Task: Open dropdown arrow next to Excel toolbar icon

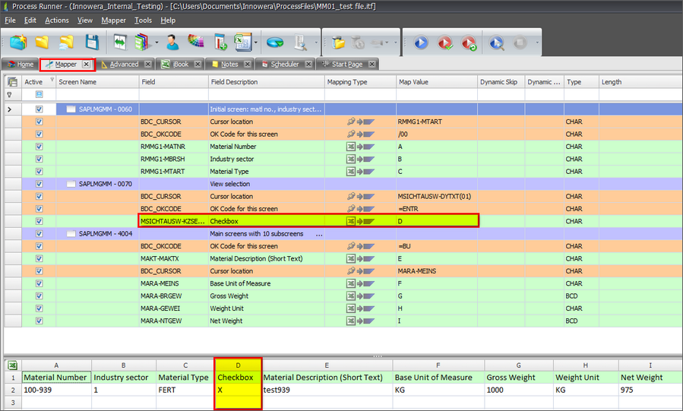Action: tap(256, 43)
